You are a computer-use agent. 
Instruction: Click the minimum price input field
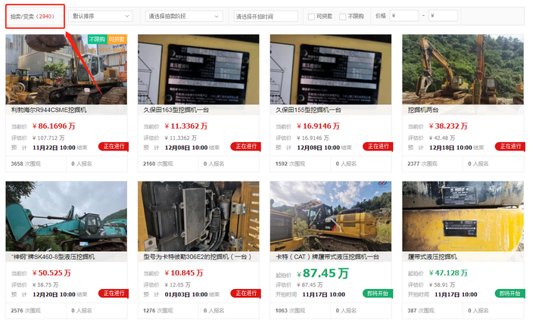click(x=405, y=16)
